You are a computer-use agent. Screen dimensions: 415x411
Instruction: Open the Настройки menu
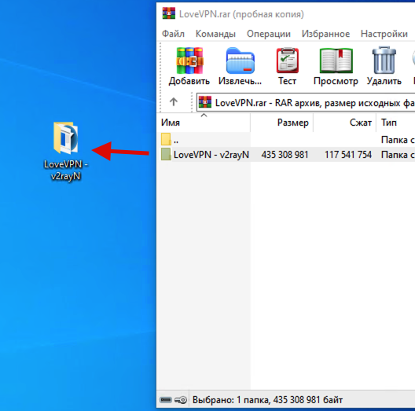click(x=384, y=34)
